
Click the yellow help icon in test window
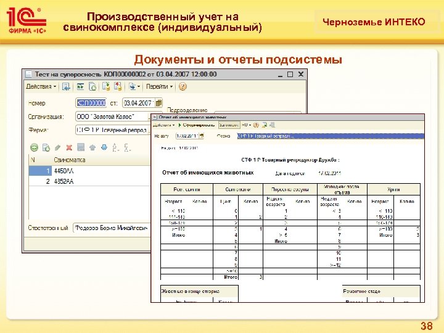(183, 87)
